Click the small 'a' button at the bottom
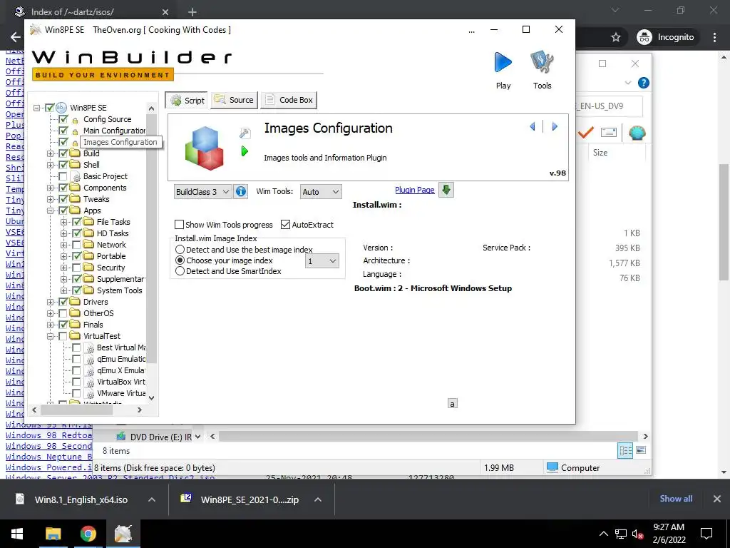Screen dimensions: 730x548 452,404
